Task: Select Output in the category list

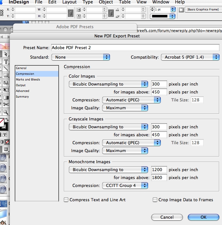Action: coord(37,85)
